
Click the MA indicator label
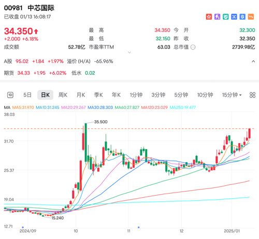pos(7,107)
